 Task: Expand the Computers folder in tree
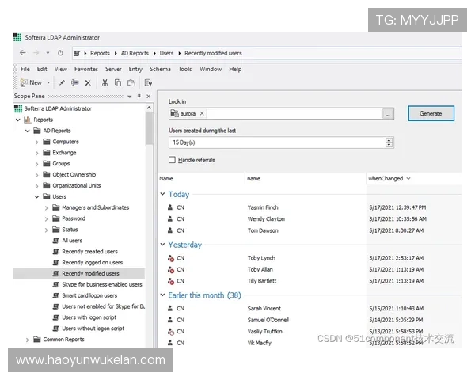[x=36, y=142]
